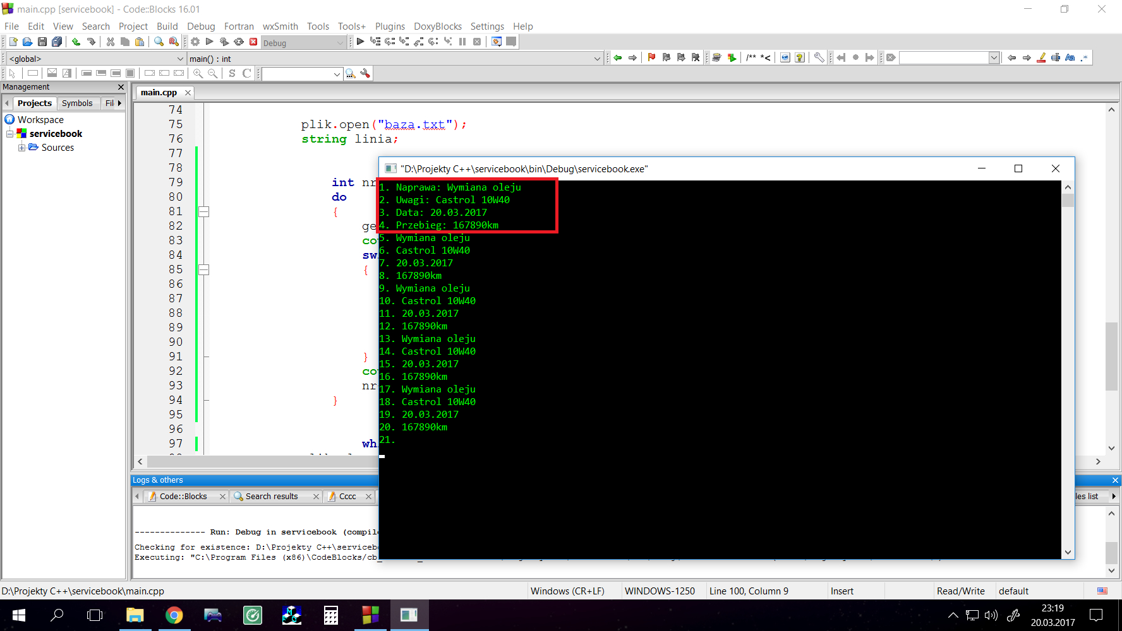Extract documentation via the DoxyBlocks book icon

pos(716,57)
